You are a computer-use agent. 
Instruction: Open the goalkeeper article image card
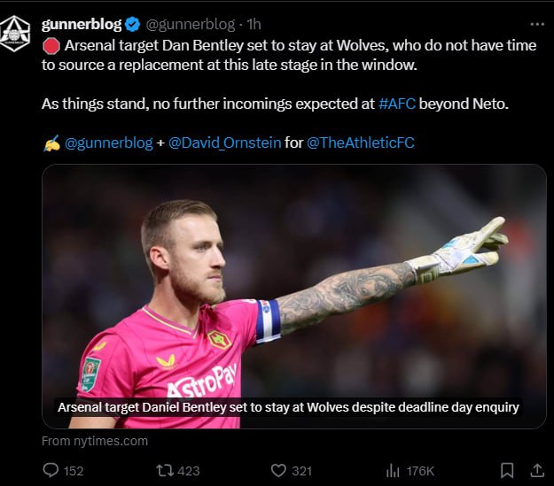pos(293,283)
